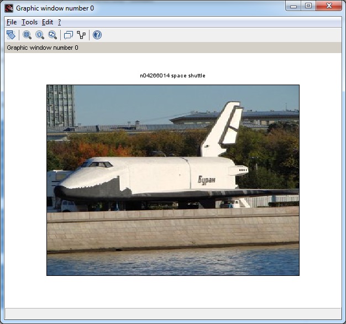The width and height of the screenshot is (346, 324).
Task: Close the graphic window
Action: 329,6
